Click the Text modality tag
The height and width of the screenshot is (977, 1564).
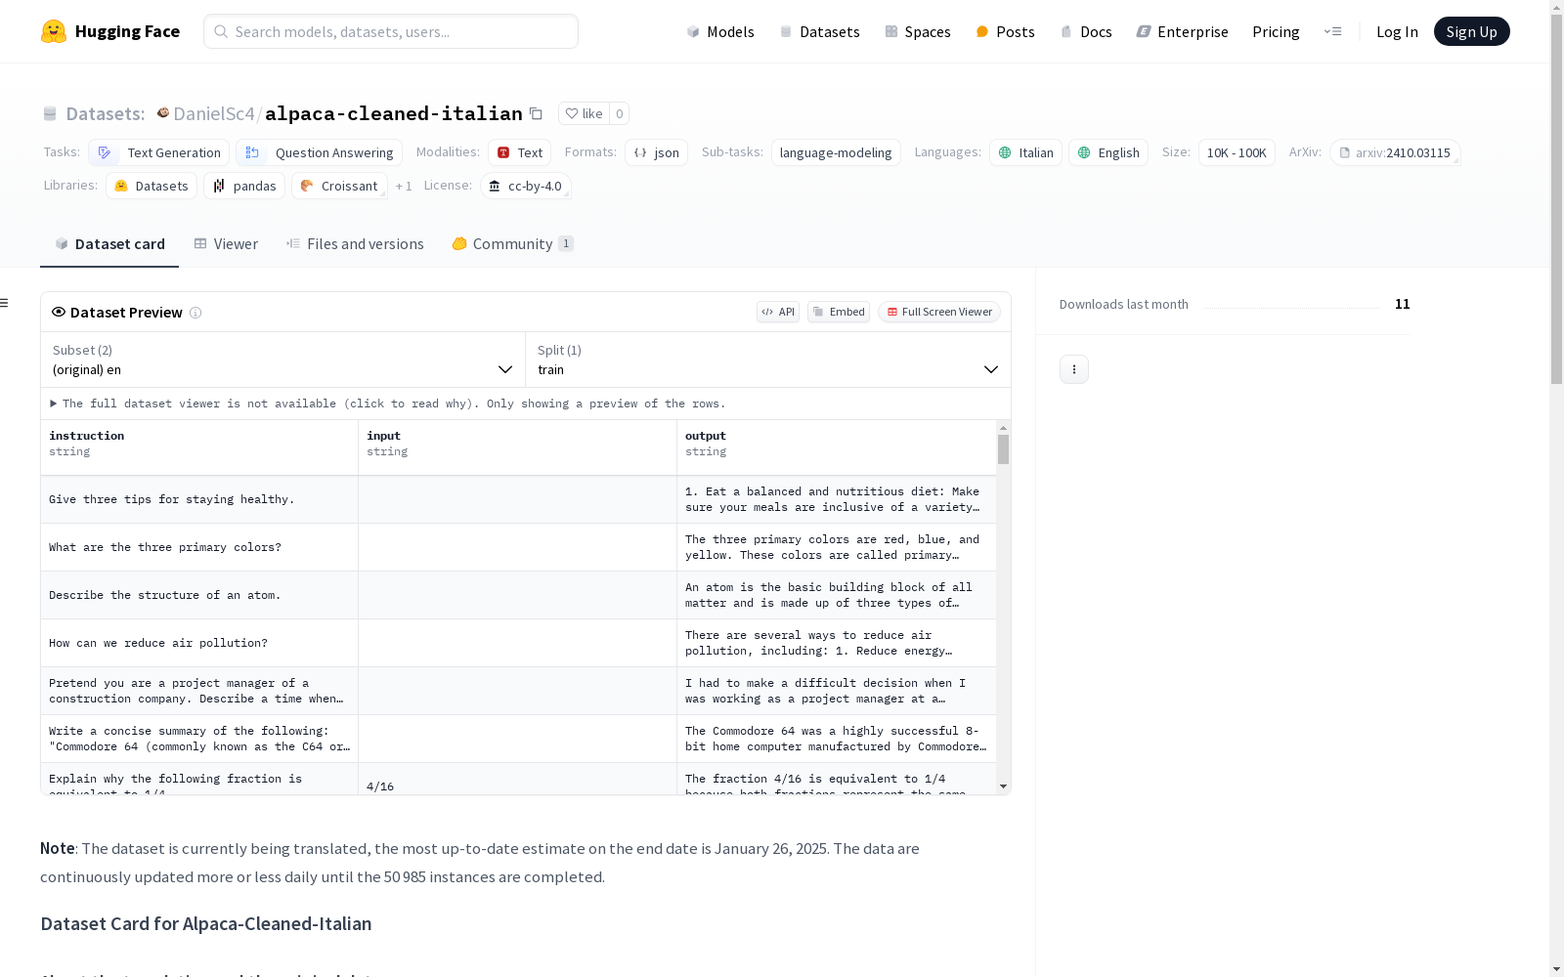(520, 152)
